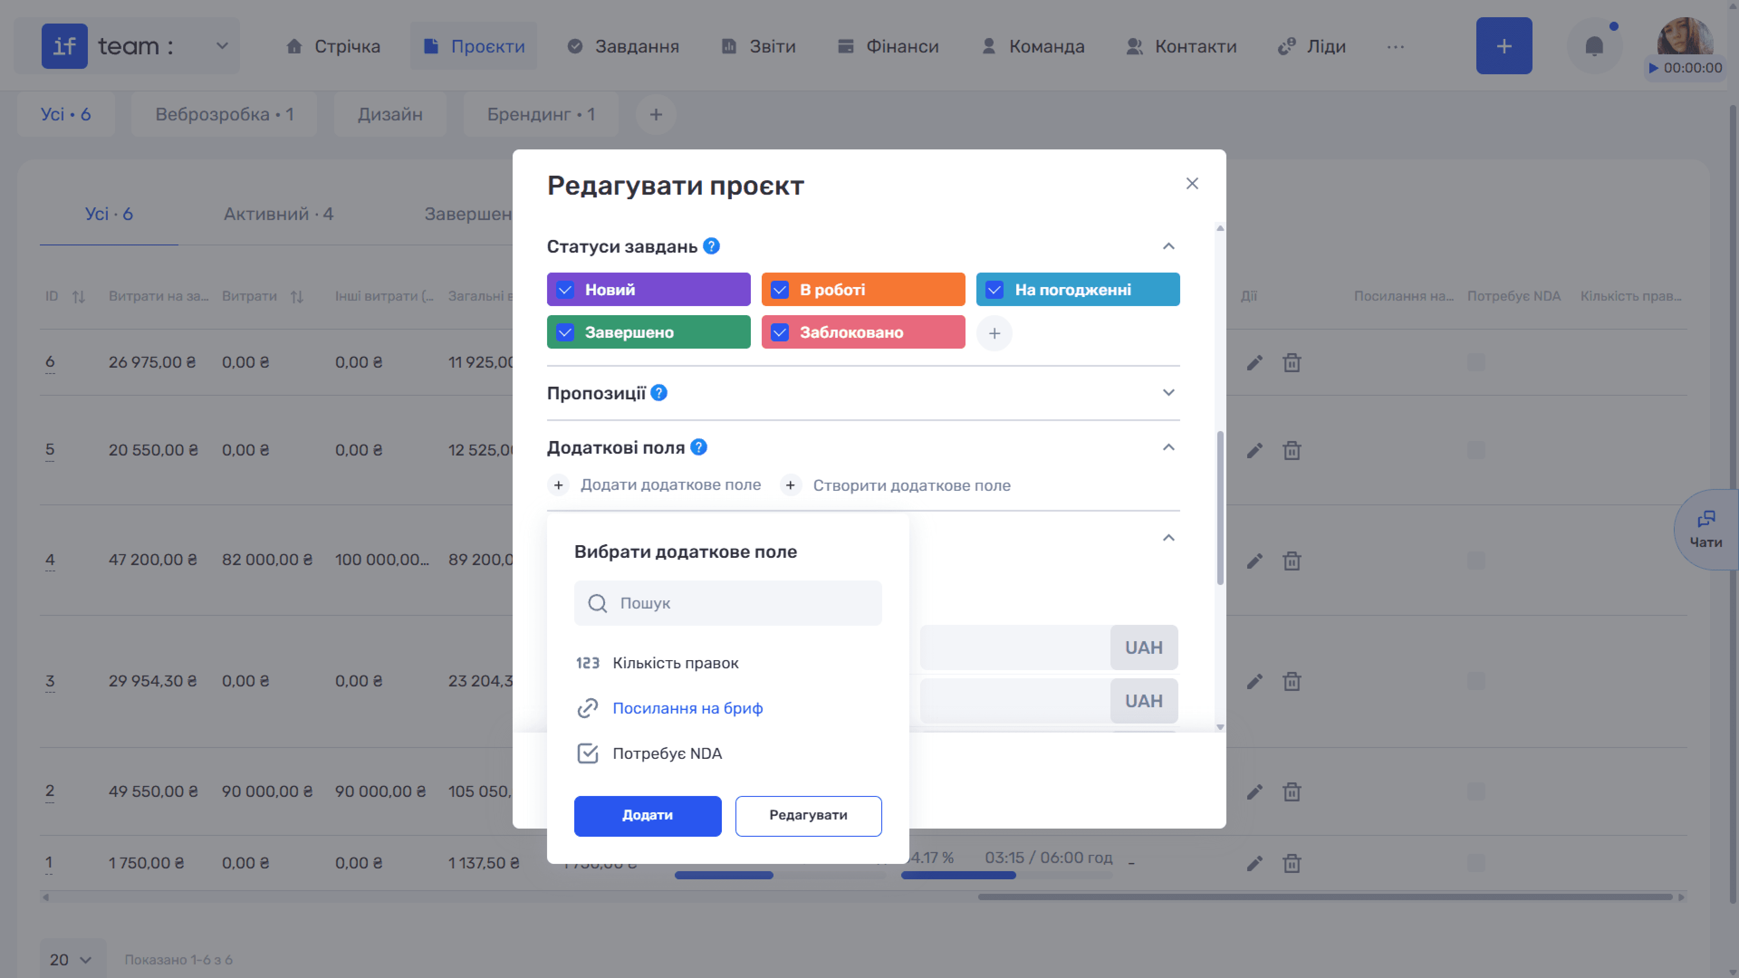This screenshot has height=978, width=1739.
Task: Click plus icon for Додати додаткове поле
Action: tap(558, 485)
